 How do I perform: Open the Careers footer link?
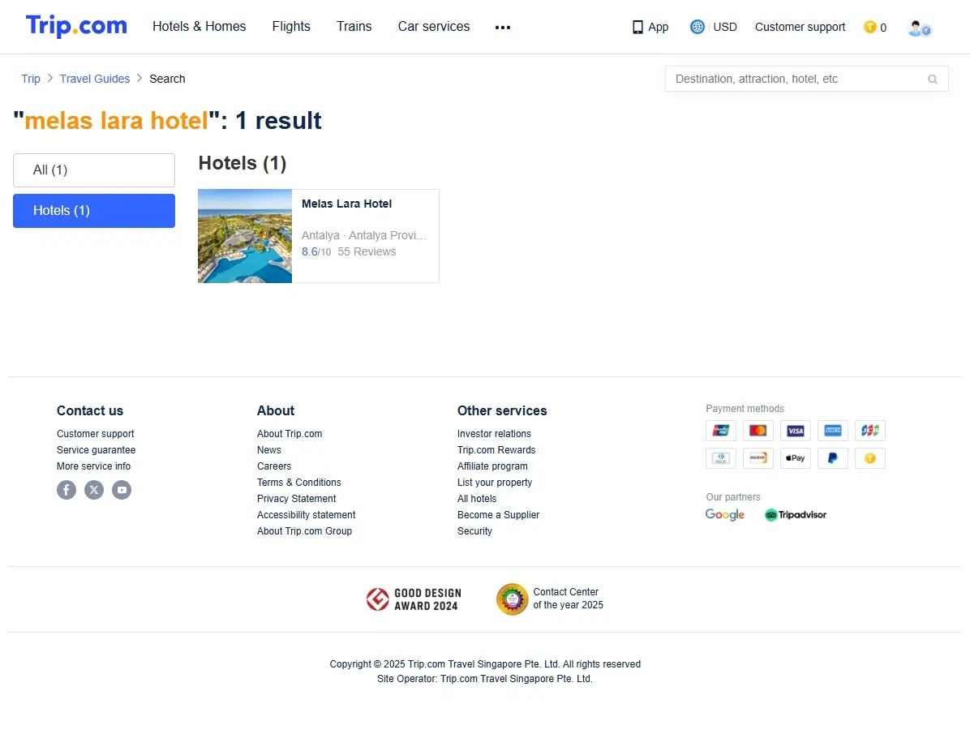[x=274, y=466]
